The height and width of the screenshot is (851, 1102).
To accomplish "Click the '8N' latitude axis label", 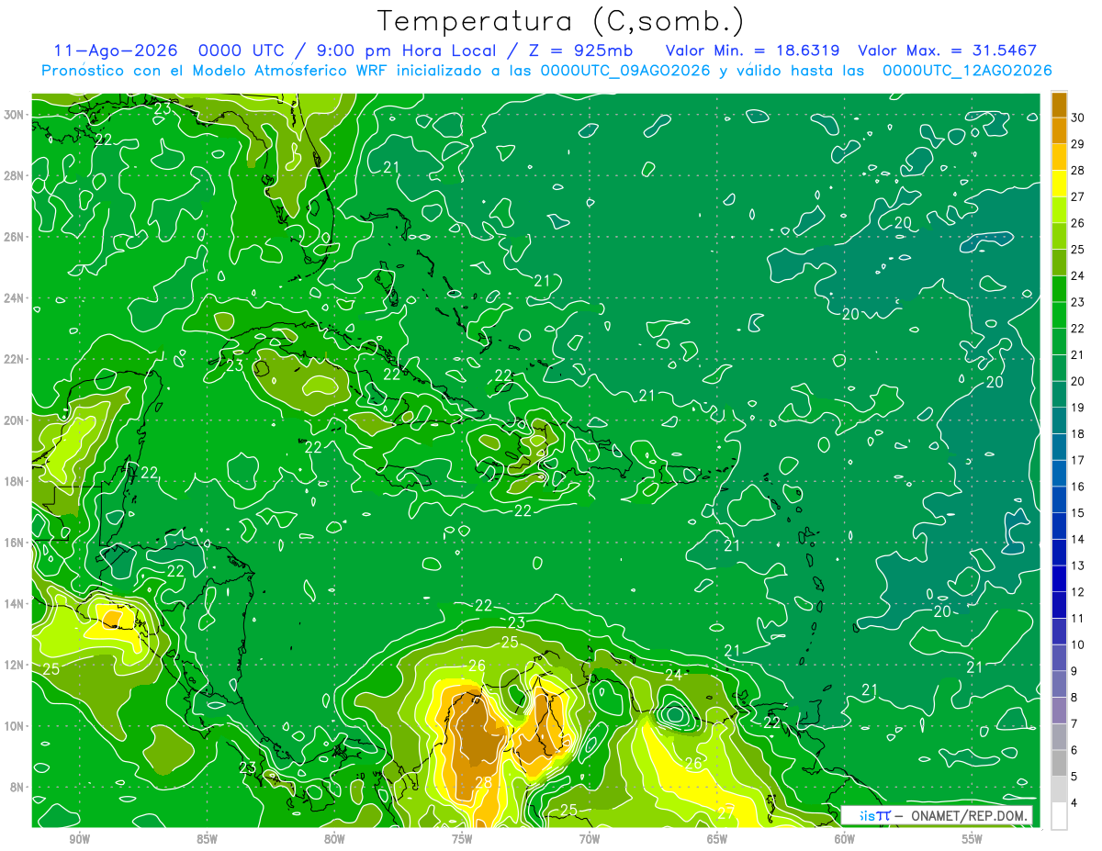I will point(18,787).
